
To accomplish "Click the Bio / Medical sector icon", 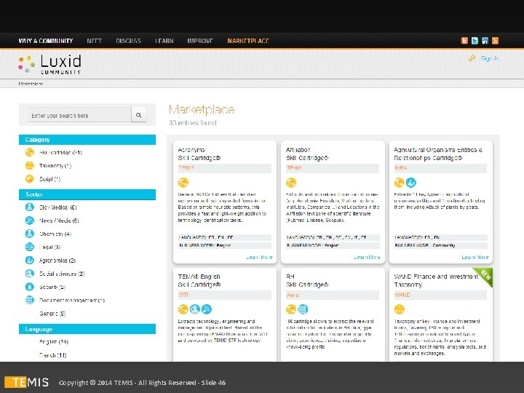I will [x=30, y=207].
